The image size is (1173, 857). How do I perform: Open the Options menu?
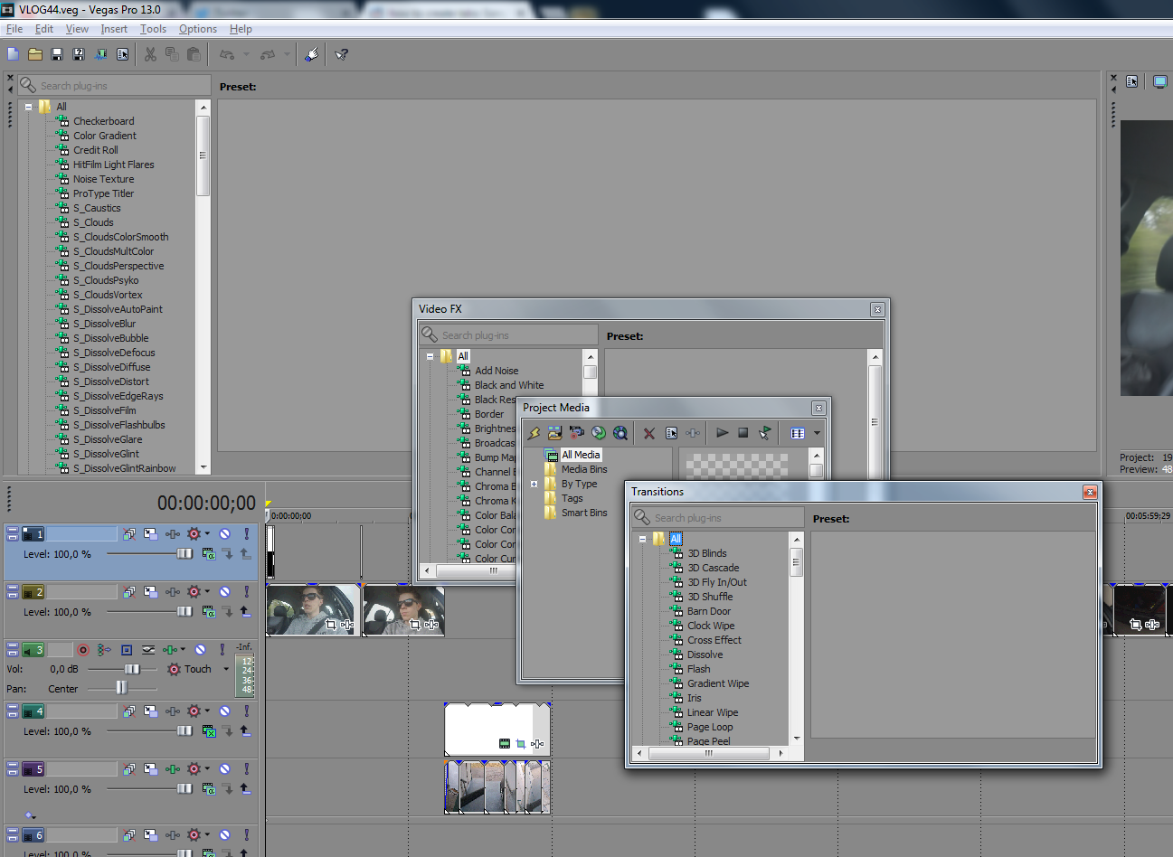point(198,29)
